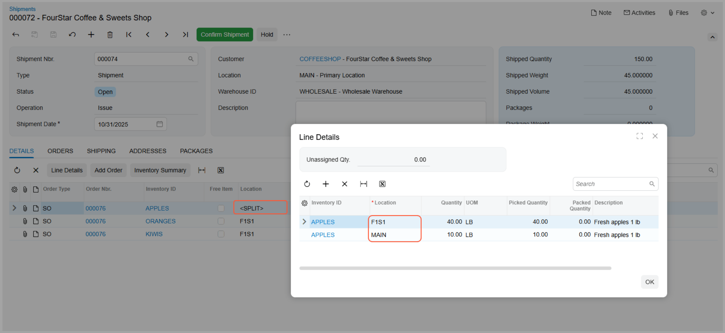The height and width of the screenshot is (333, 725).
Task: Collapse the shipment summary header panel
Action: 712,37
